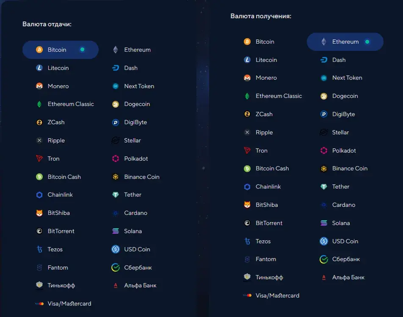The width and height of the screenshot is (403, 317).
Task: Select Monero under Валюта получения
Action: pyautogui.click(x=260, y=78)
